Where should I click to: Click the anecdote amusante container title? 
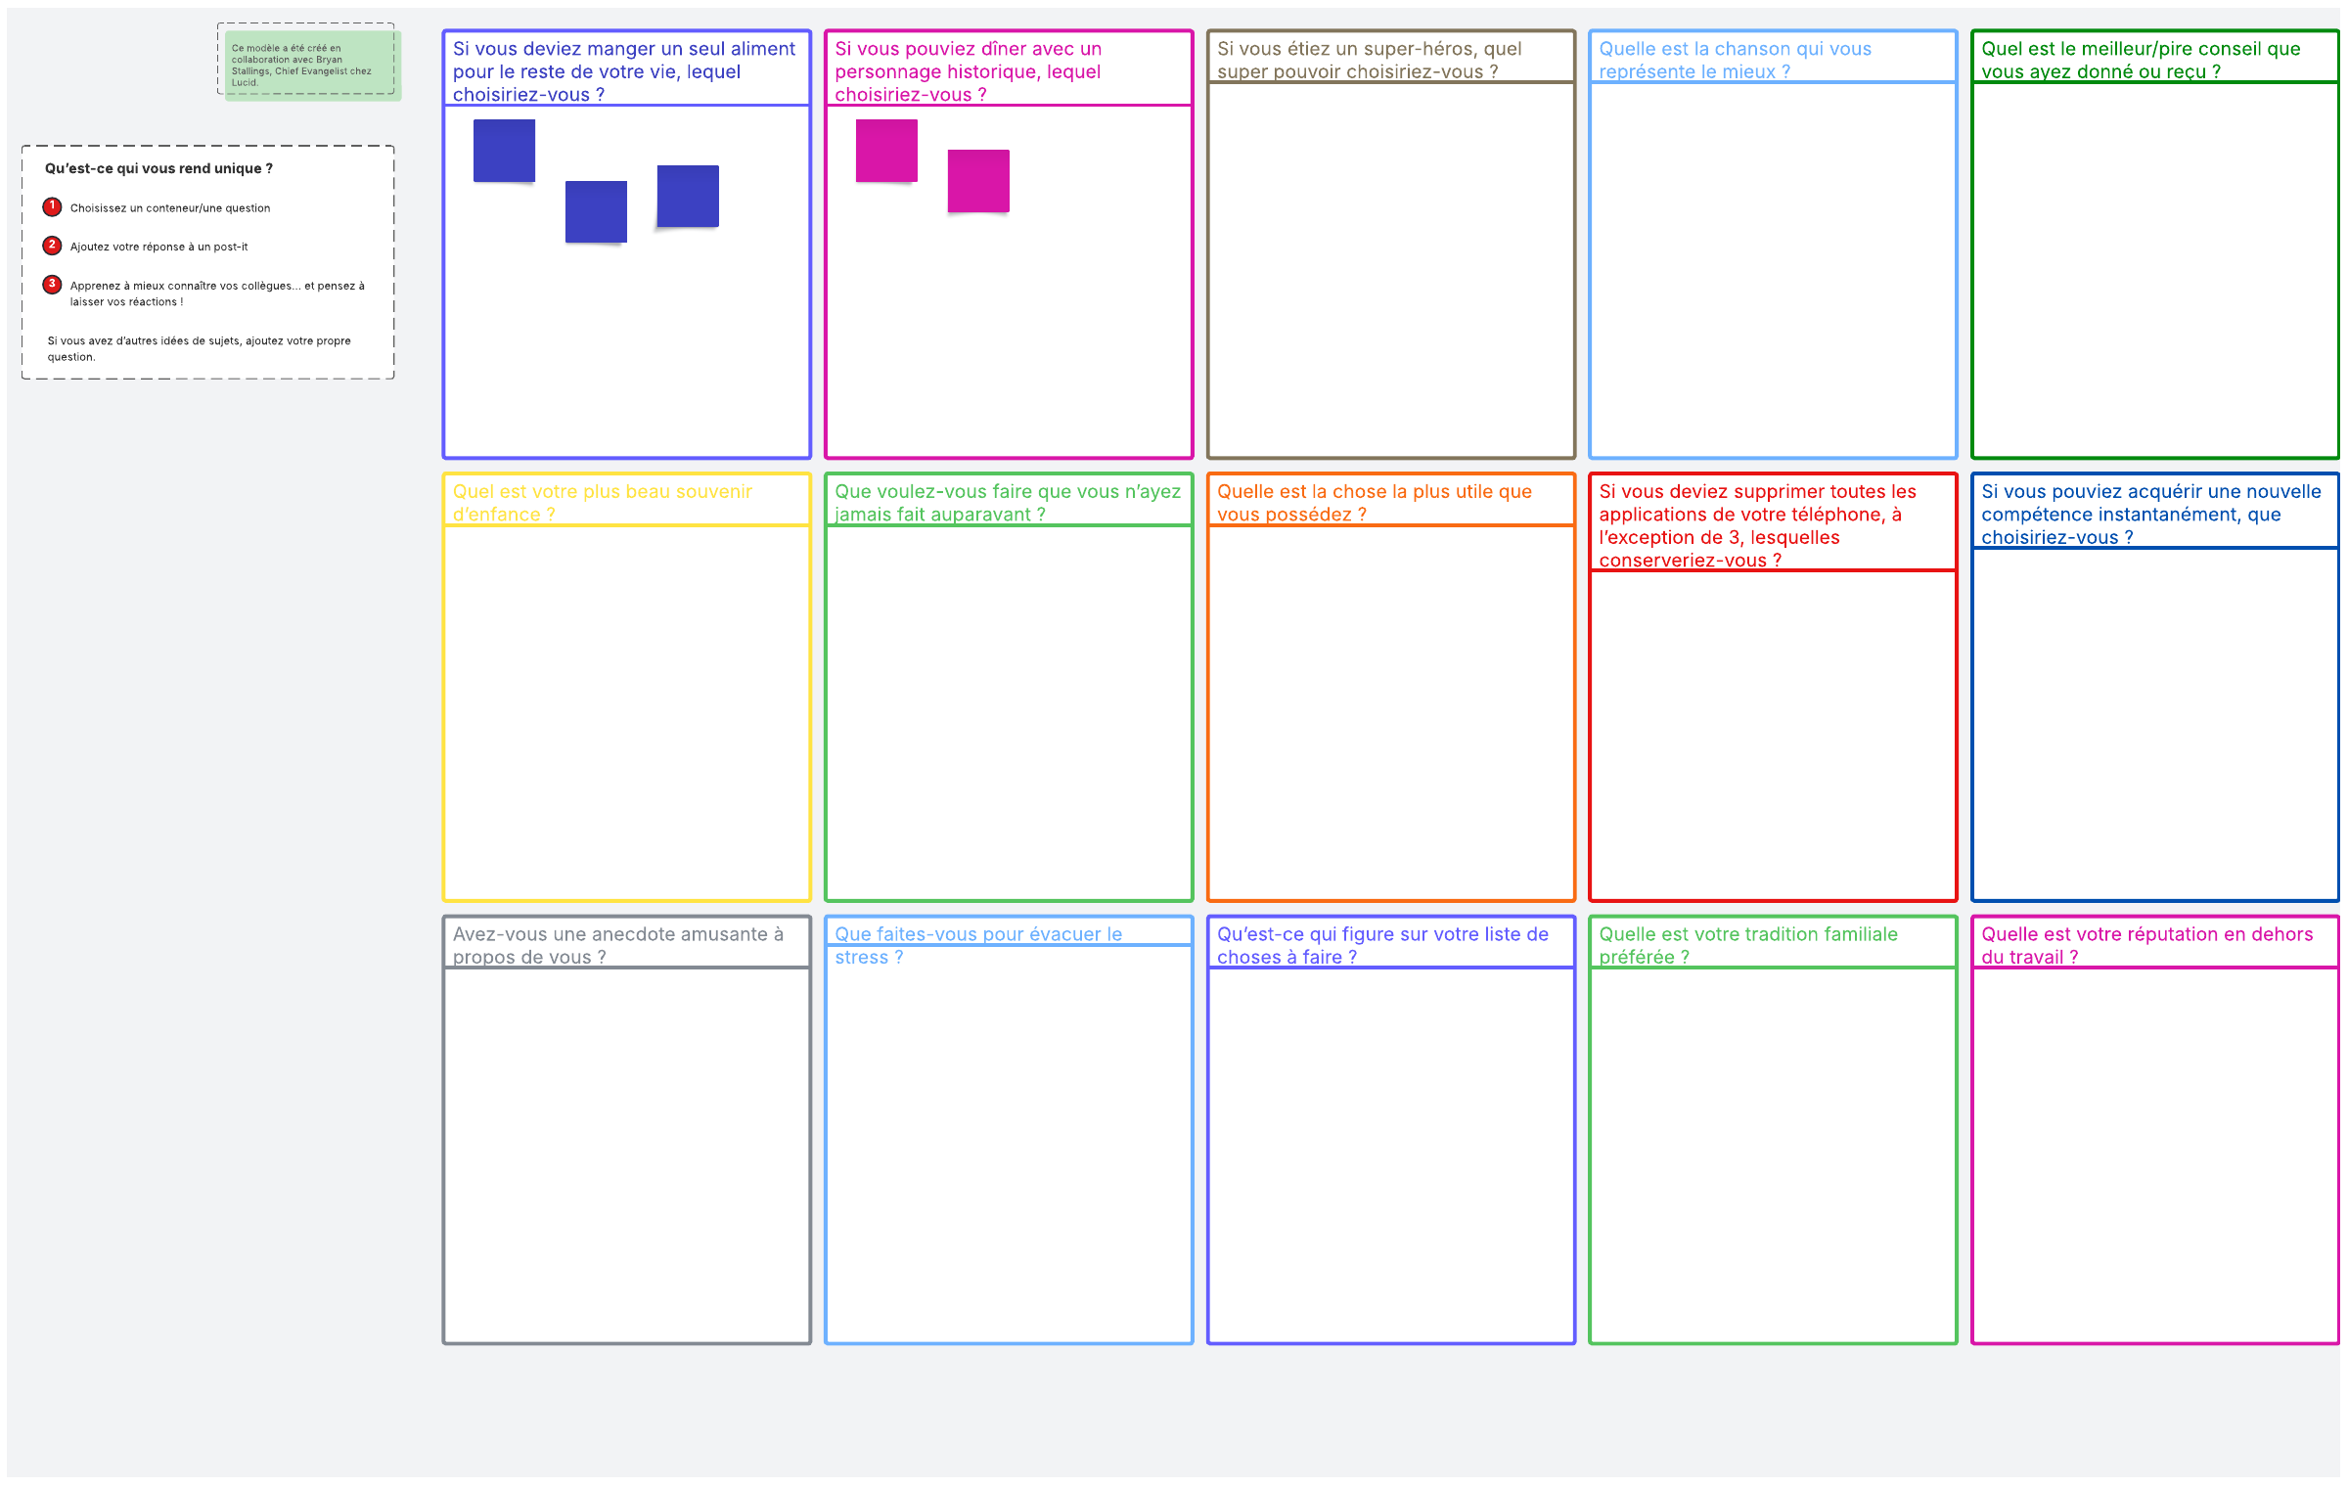[617, 945]
